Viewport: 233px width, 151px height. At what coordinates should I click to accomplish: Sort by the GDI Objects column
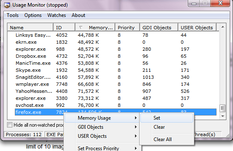(159, 28)
